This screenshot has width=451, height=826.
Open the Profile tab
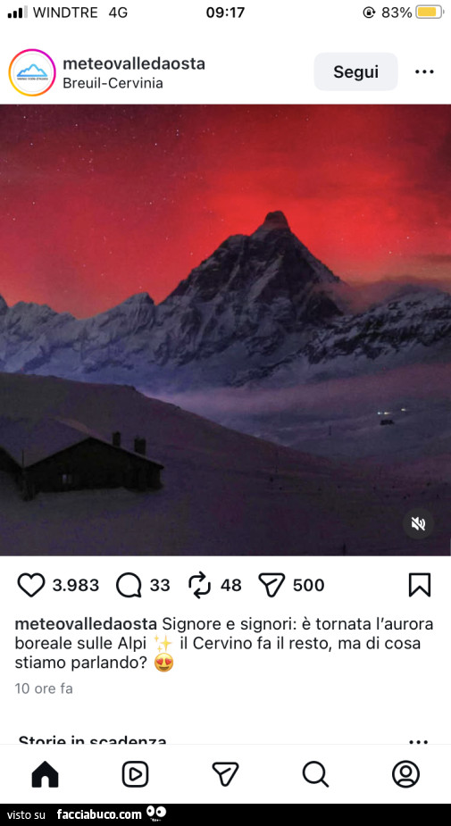point(405,774)
